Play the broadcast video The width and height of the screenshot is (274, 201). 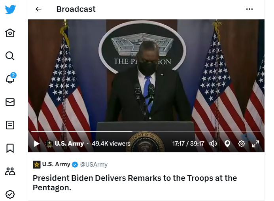pyautogui.click(x=36, y=144)
